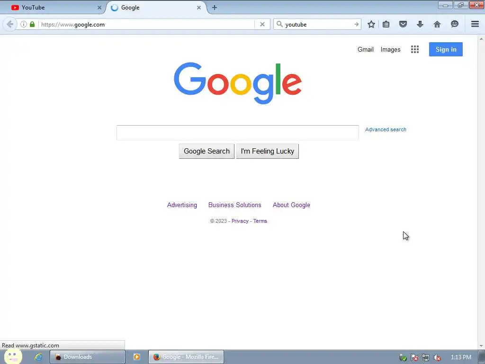Click the green tray icon before the flag
The height and width of the screenshot is (364, 485).
(x=403, y=357)
